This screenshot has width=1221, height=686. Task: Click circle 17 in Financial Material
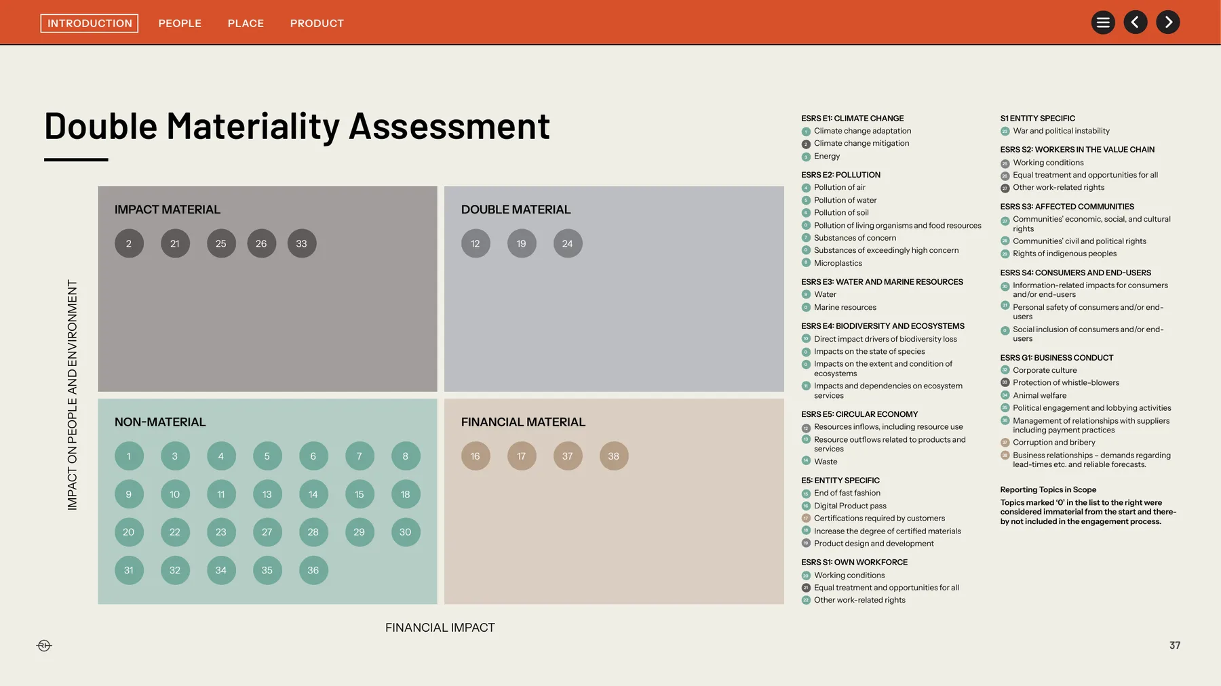522,456
